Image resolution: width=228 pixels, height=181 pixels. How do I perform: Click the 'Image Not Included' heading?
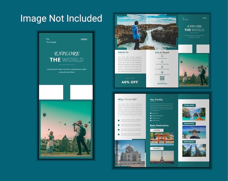(x=61, y=18)
